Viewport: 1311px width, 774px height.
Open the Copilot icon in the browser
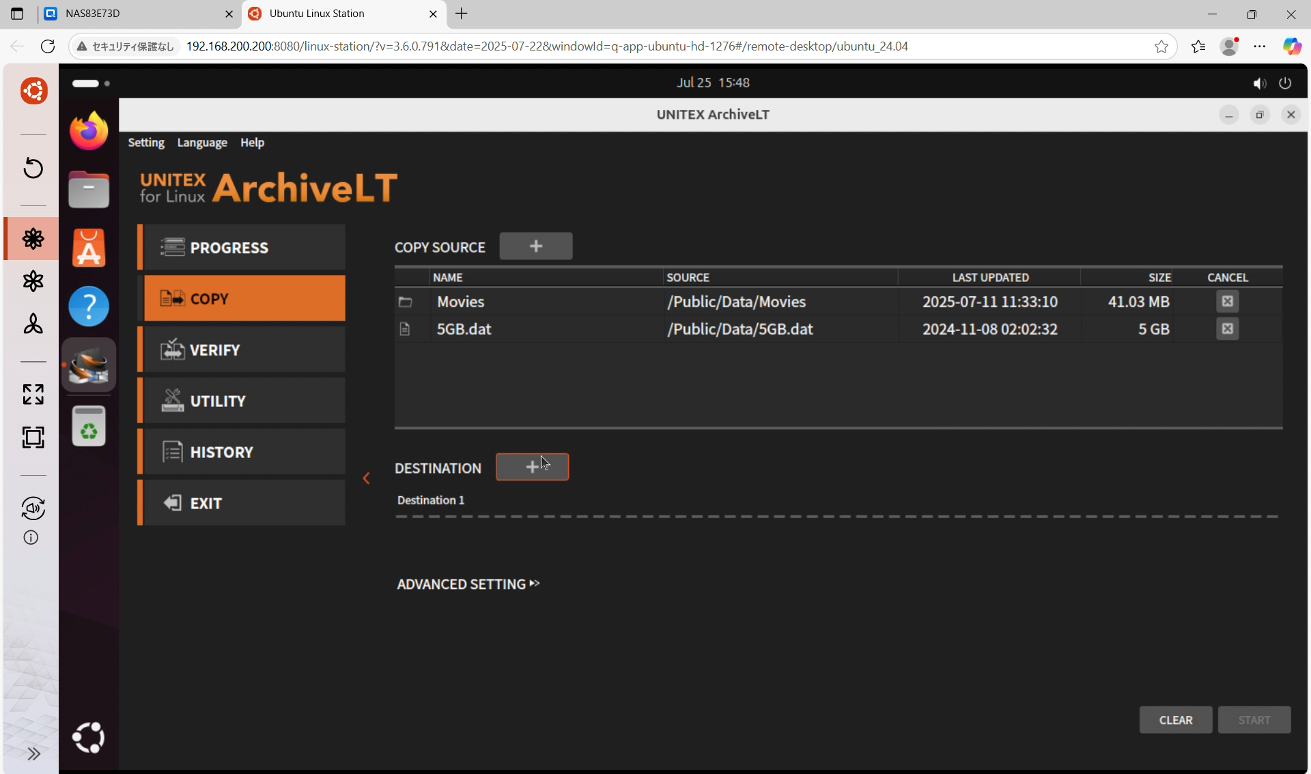click(1291, 46)
